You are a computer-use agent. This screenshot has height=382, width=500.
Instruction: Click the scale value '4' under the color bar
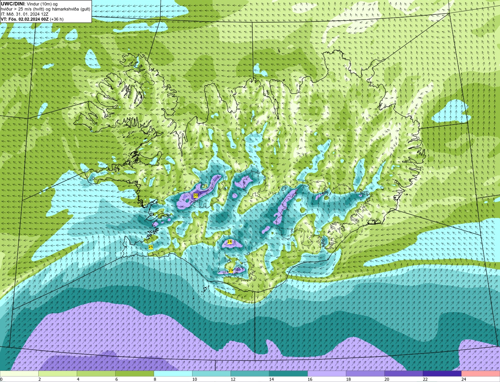[x=77, y=379]
